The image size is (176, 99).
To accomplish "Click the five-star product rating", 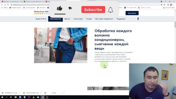I will (x=38, y=13).
